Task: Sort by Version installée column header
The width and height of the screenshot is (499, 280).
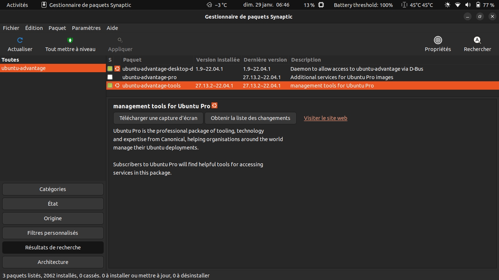Action: tap(218, 60)
